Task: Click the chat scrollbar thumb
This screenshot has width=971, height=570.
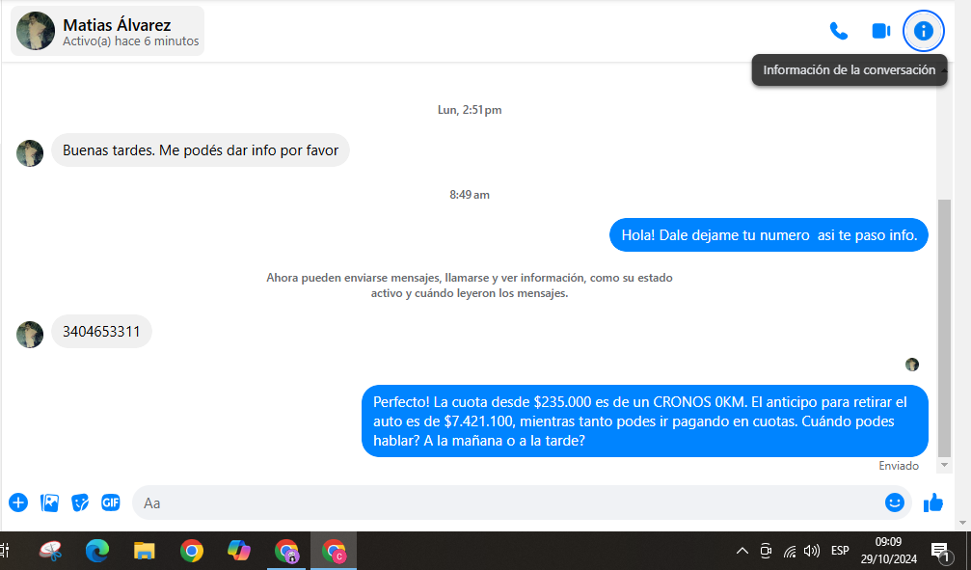Action: click(x=944, y=328)
